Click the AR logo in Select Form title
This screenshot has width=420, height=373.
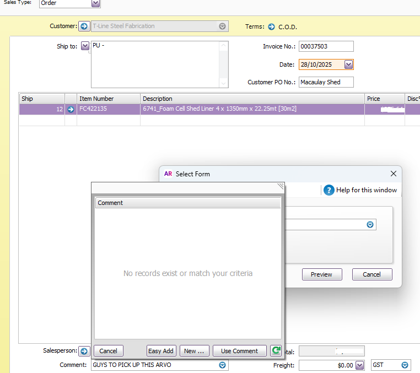click(x=168, y=174)
